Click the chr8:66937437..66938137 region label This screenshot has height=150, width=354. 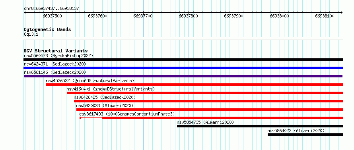click(51, 9)
